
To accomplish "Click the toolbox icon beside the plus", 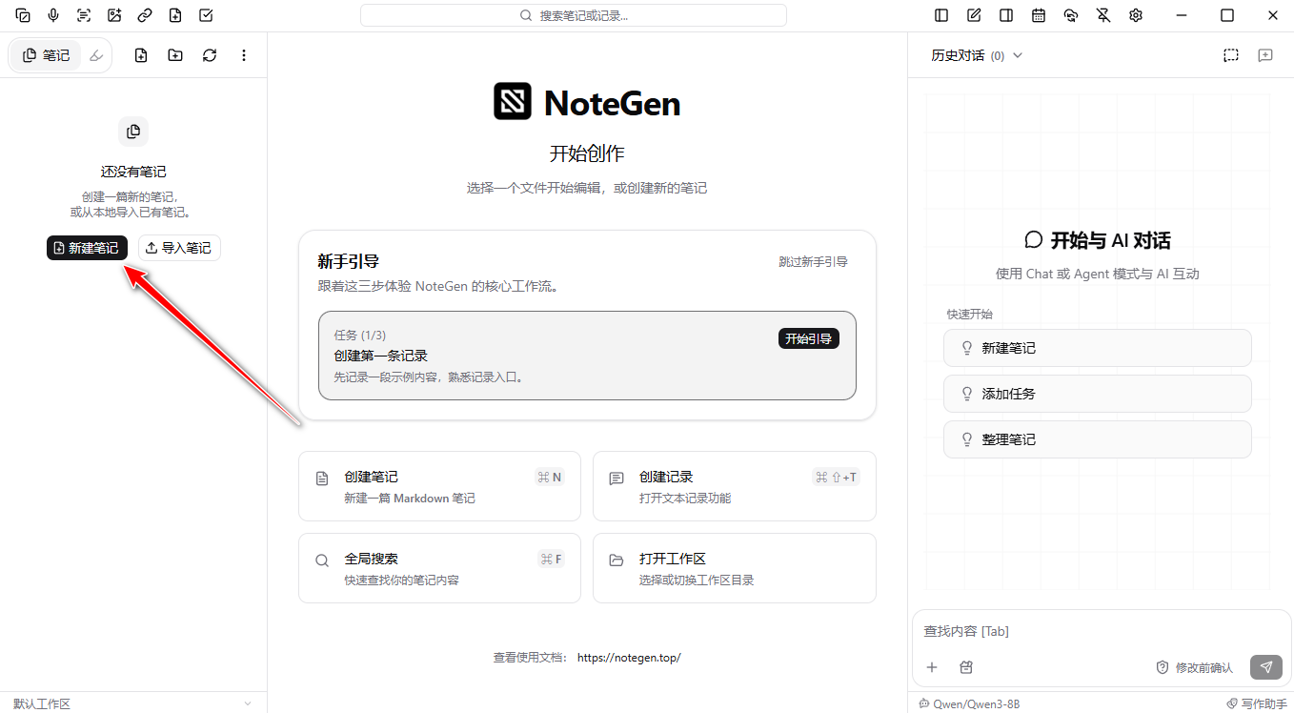I will [x=966, y=667].
